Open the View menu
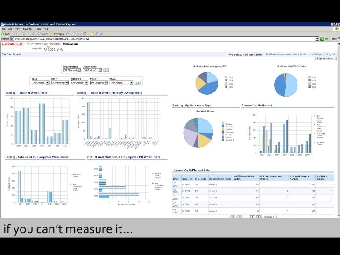 (18, 29)
